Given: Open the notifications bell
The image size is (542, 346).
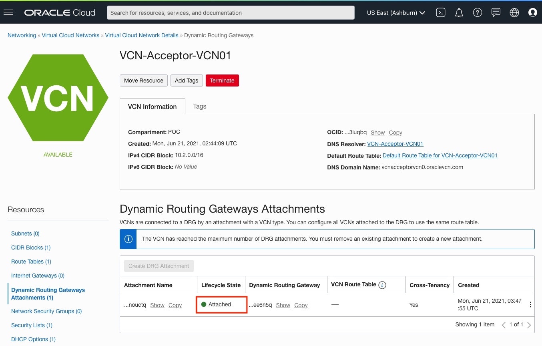Looking at the screenshot, I should click(459, 13).
